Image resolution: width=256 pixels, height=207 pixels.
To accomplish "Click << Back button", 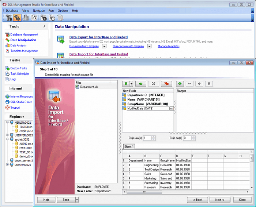I will pos(197,200).
